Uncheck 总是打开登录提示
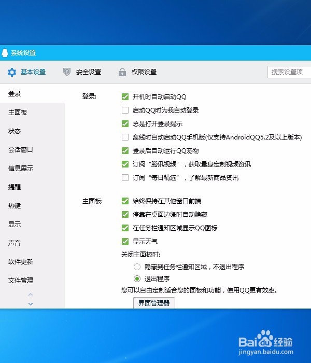 click(125, 123)
